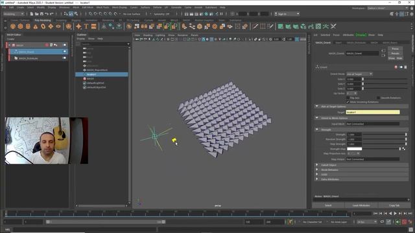Image resolution: width=415 pixels, height=233 pixels.
Task: Enable the Smooth Rotations checkbox
Action: [378, 98]
